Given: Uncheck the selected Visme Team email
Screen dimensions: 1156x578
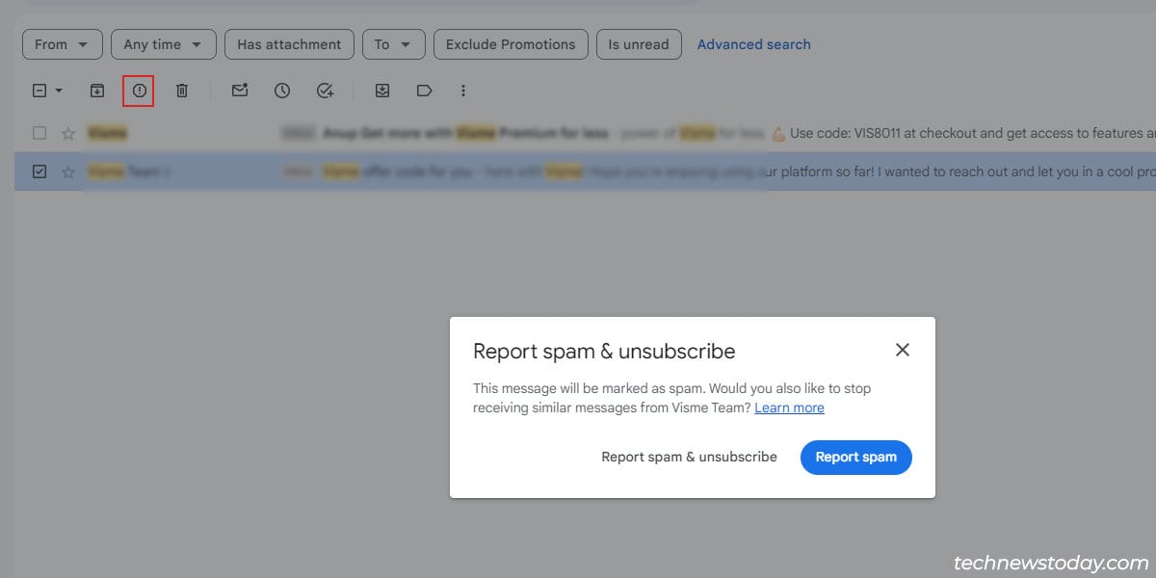Looking at the screenshot, I should point(39,171).
